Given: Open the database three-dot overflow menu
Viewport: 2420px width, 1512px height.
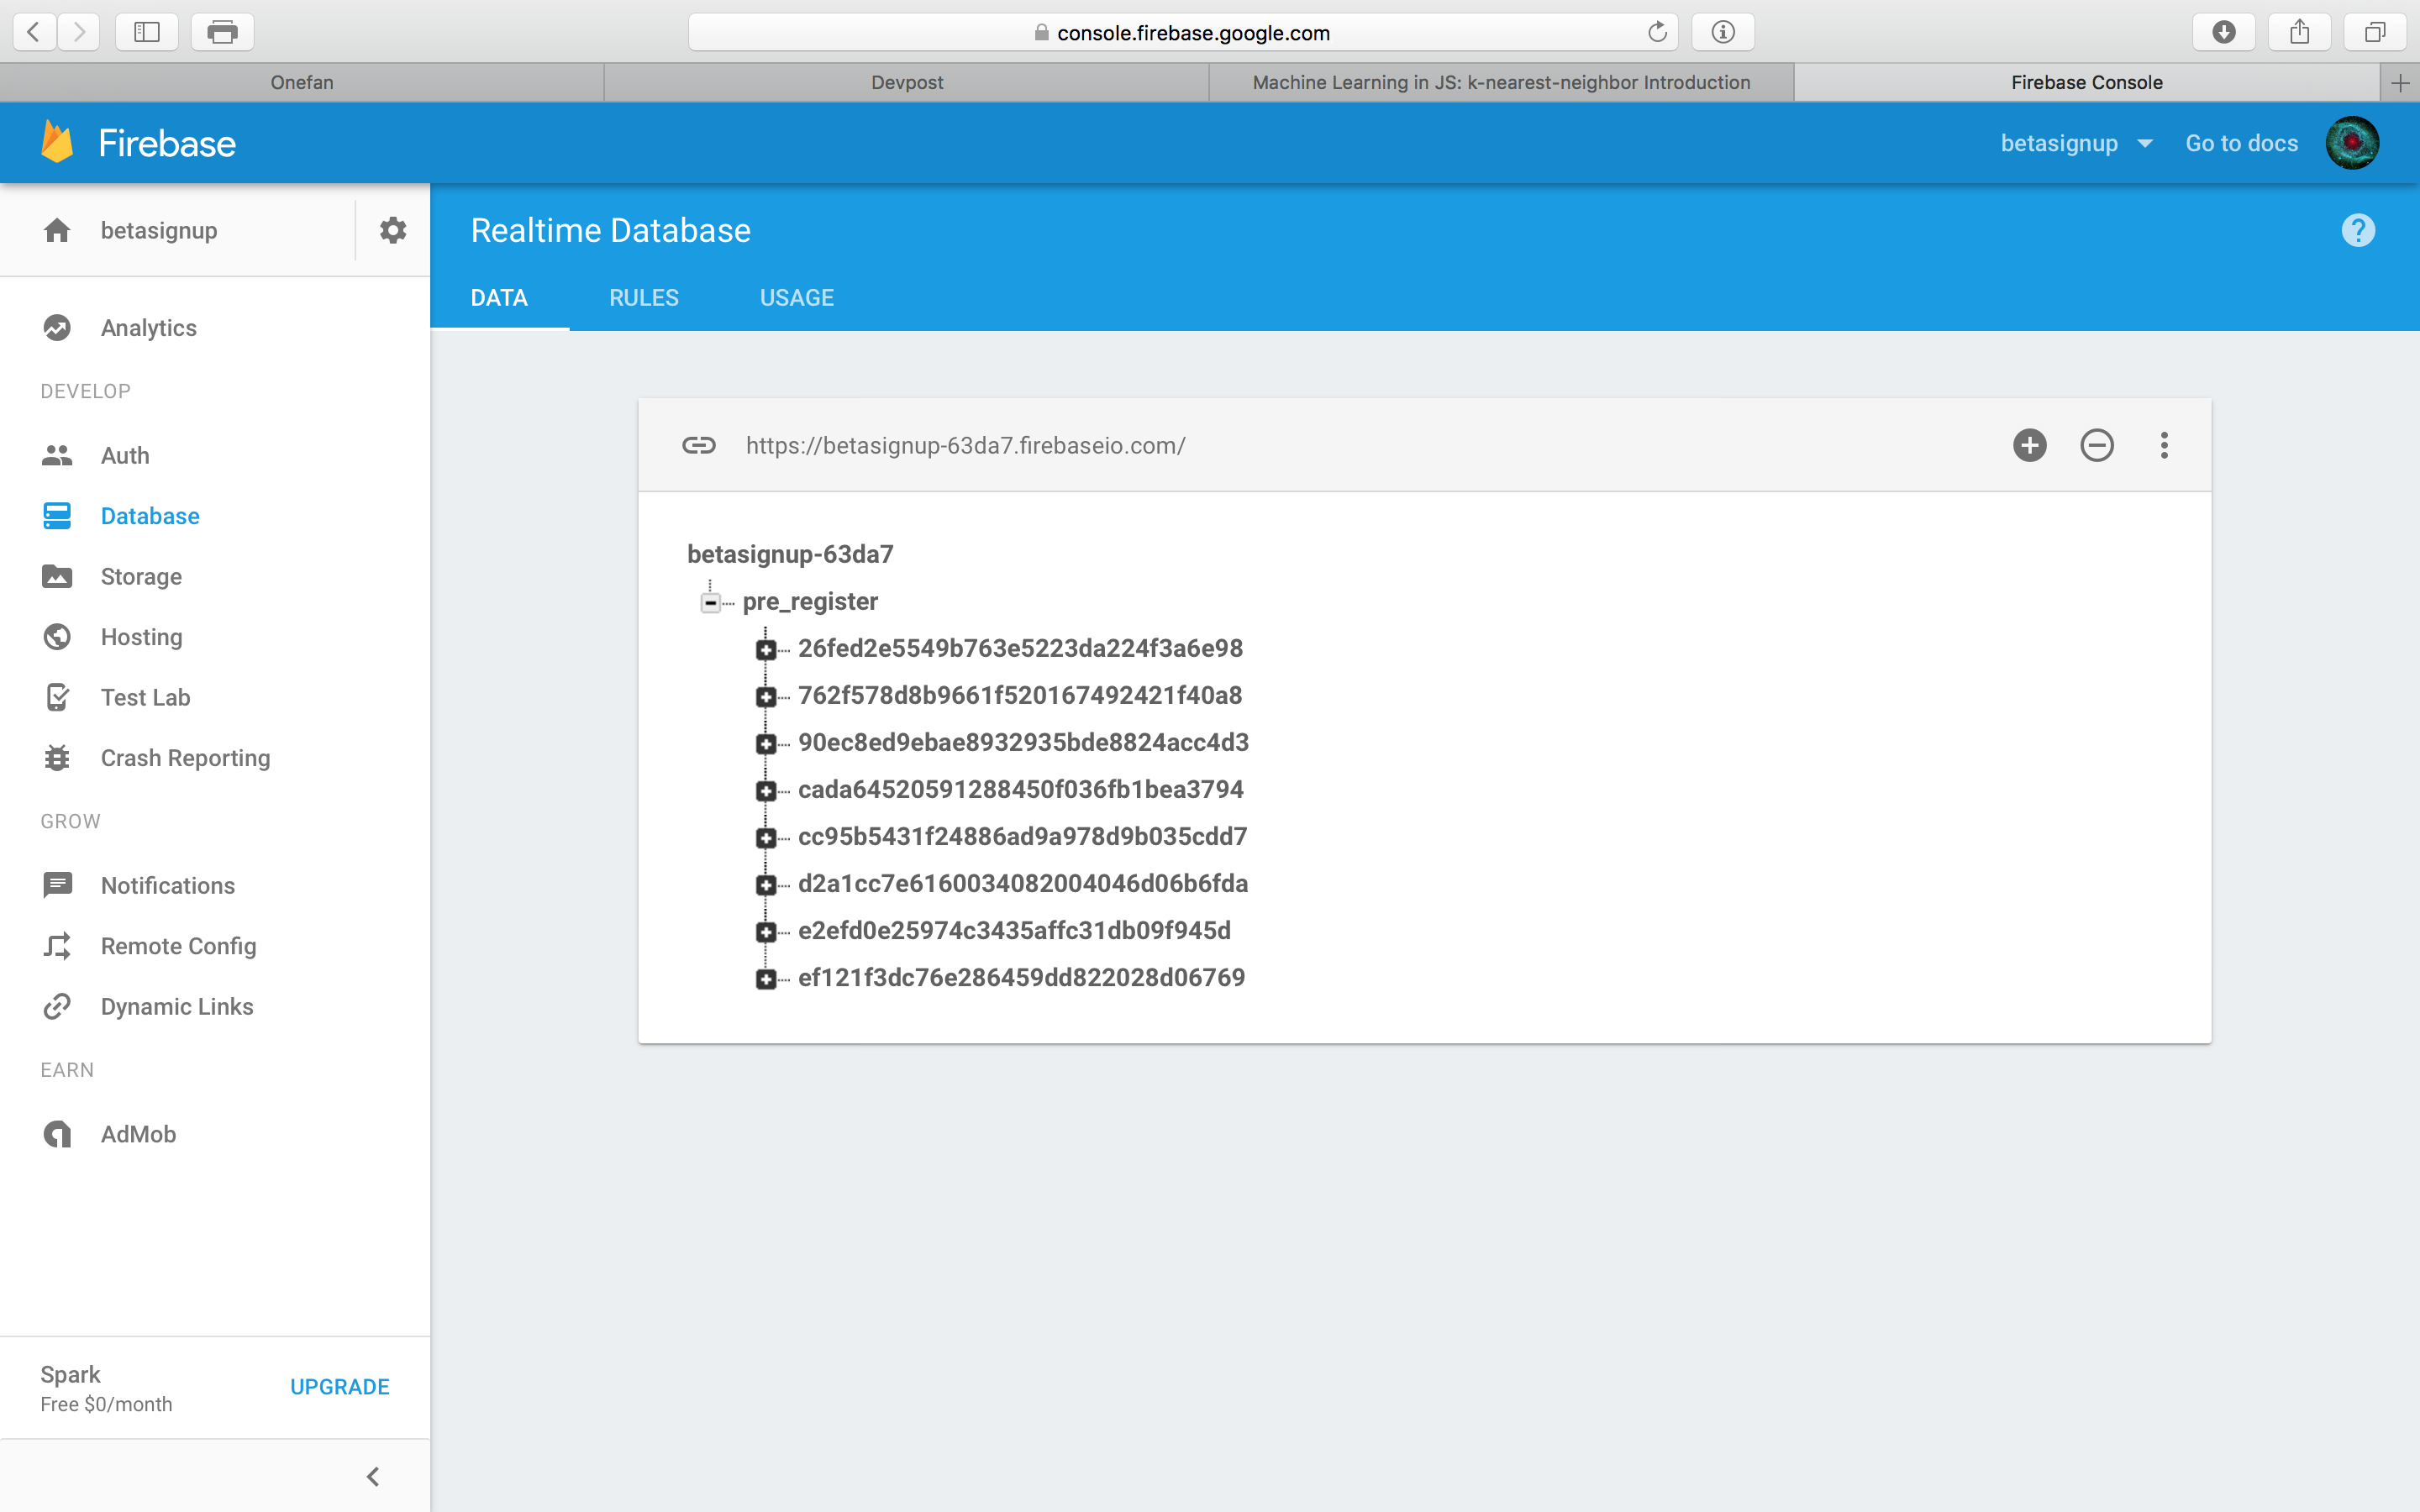Looking at the screenshot, I should (x=2164, y=445).
